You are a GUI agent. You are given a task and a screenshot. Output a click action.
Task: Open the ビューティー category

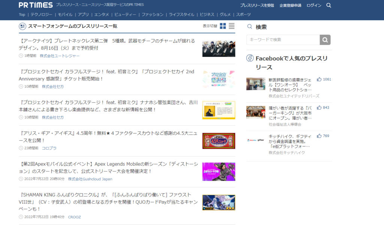click(x=125, y=15)
